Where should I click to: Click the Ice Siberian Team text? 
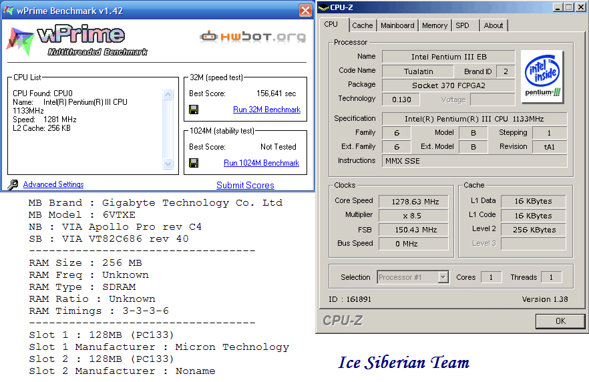404,363
